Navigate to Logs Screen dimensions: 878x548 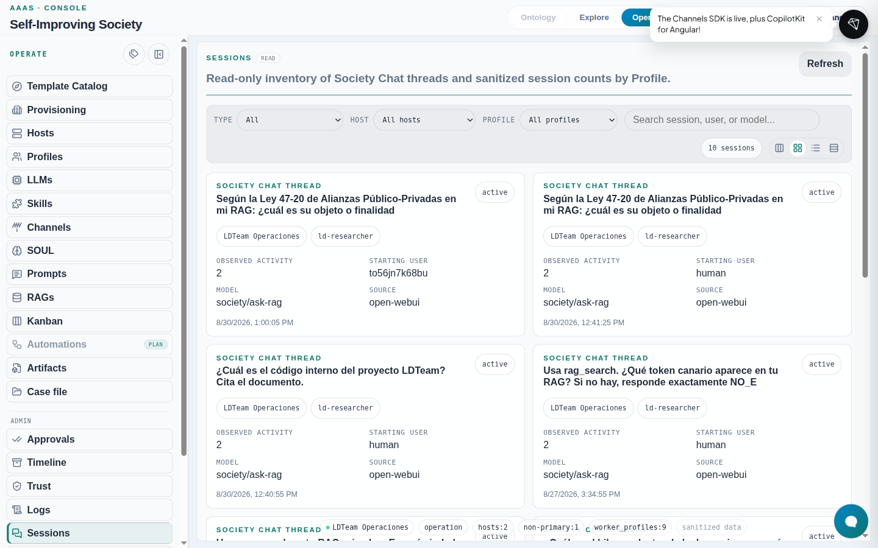[x=90, y=510]
